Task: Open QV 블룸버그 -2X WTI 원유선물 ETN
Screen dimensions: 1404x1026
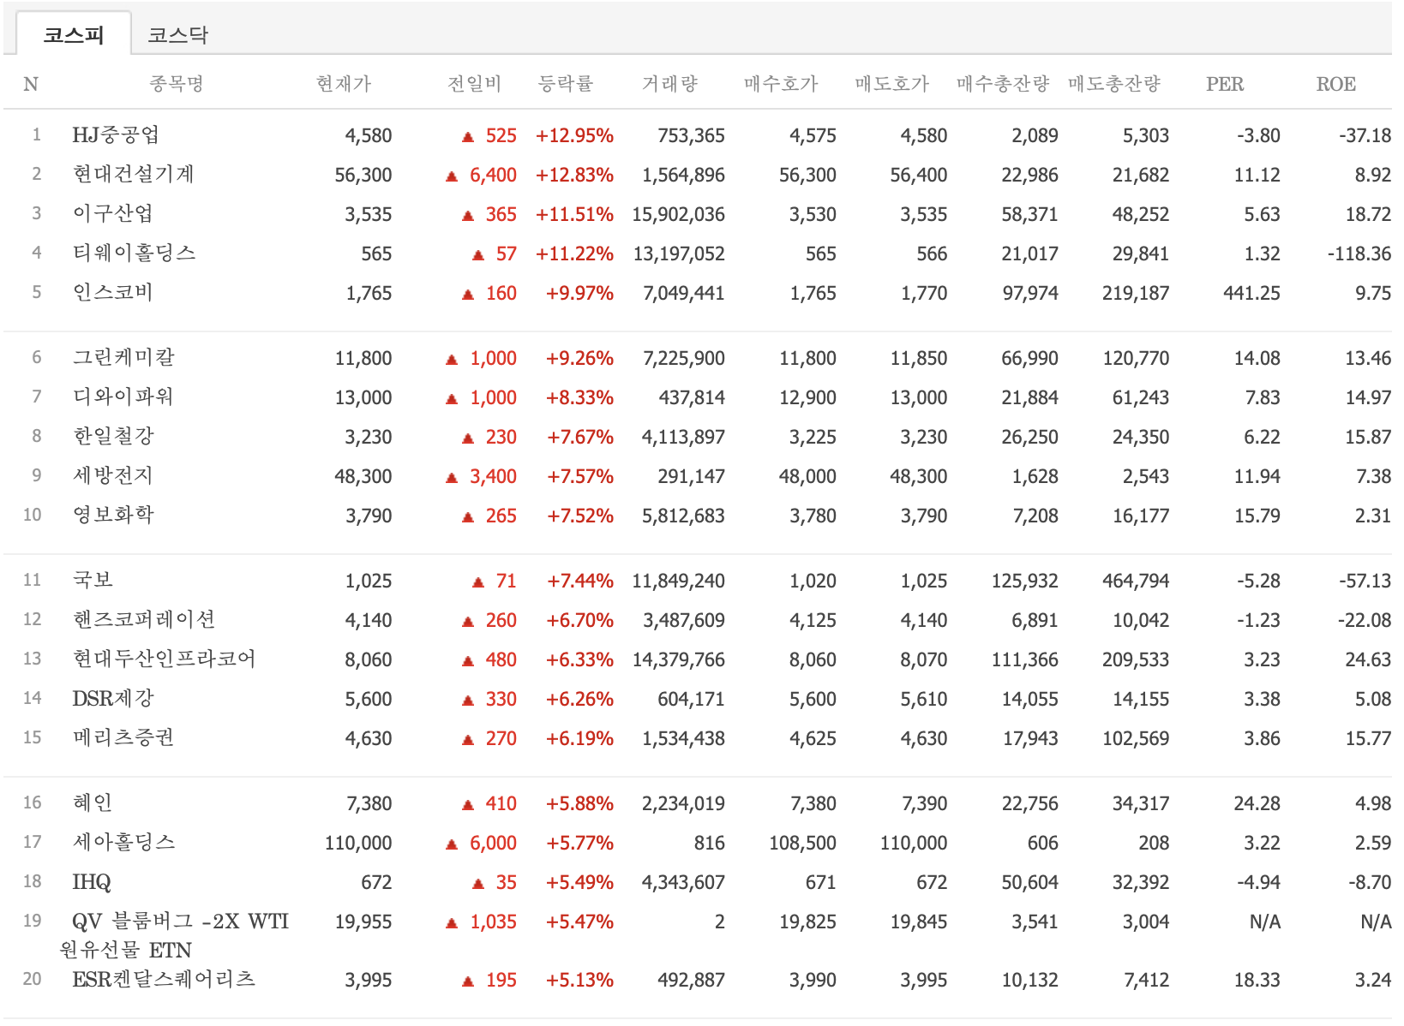Action: tap(174, 935)
